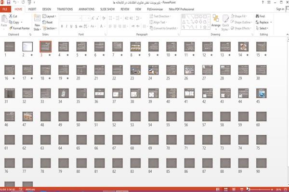Switch to the DESIGN tab

(x=47, y=9)
